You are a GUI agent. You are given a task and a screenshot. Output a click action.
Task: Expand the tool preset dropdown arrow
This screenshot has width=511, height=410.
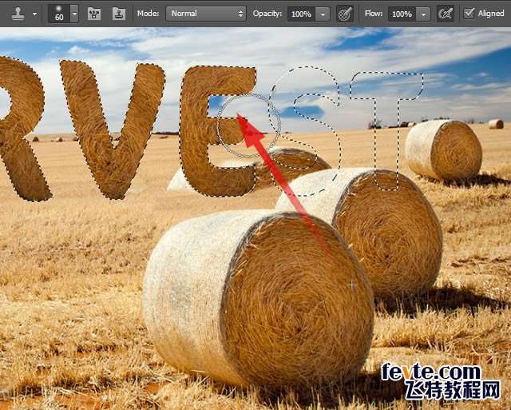[35, 14]
